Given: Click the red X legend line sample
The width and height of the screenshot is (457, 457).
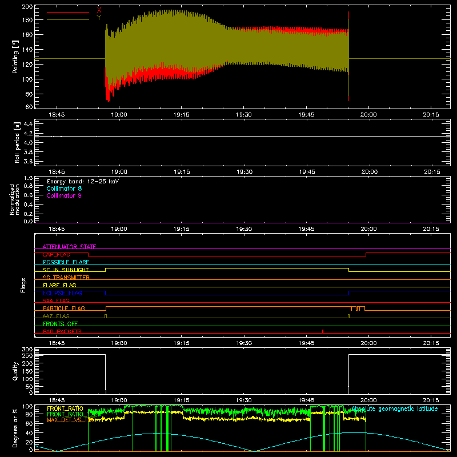Looking at the screenshot, I should click(x=68, y=12).
